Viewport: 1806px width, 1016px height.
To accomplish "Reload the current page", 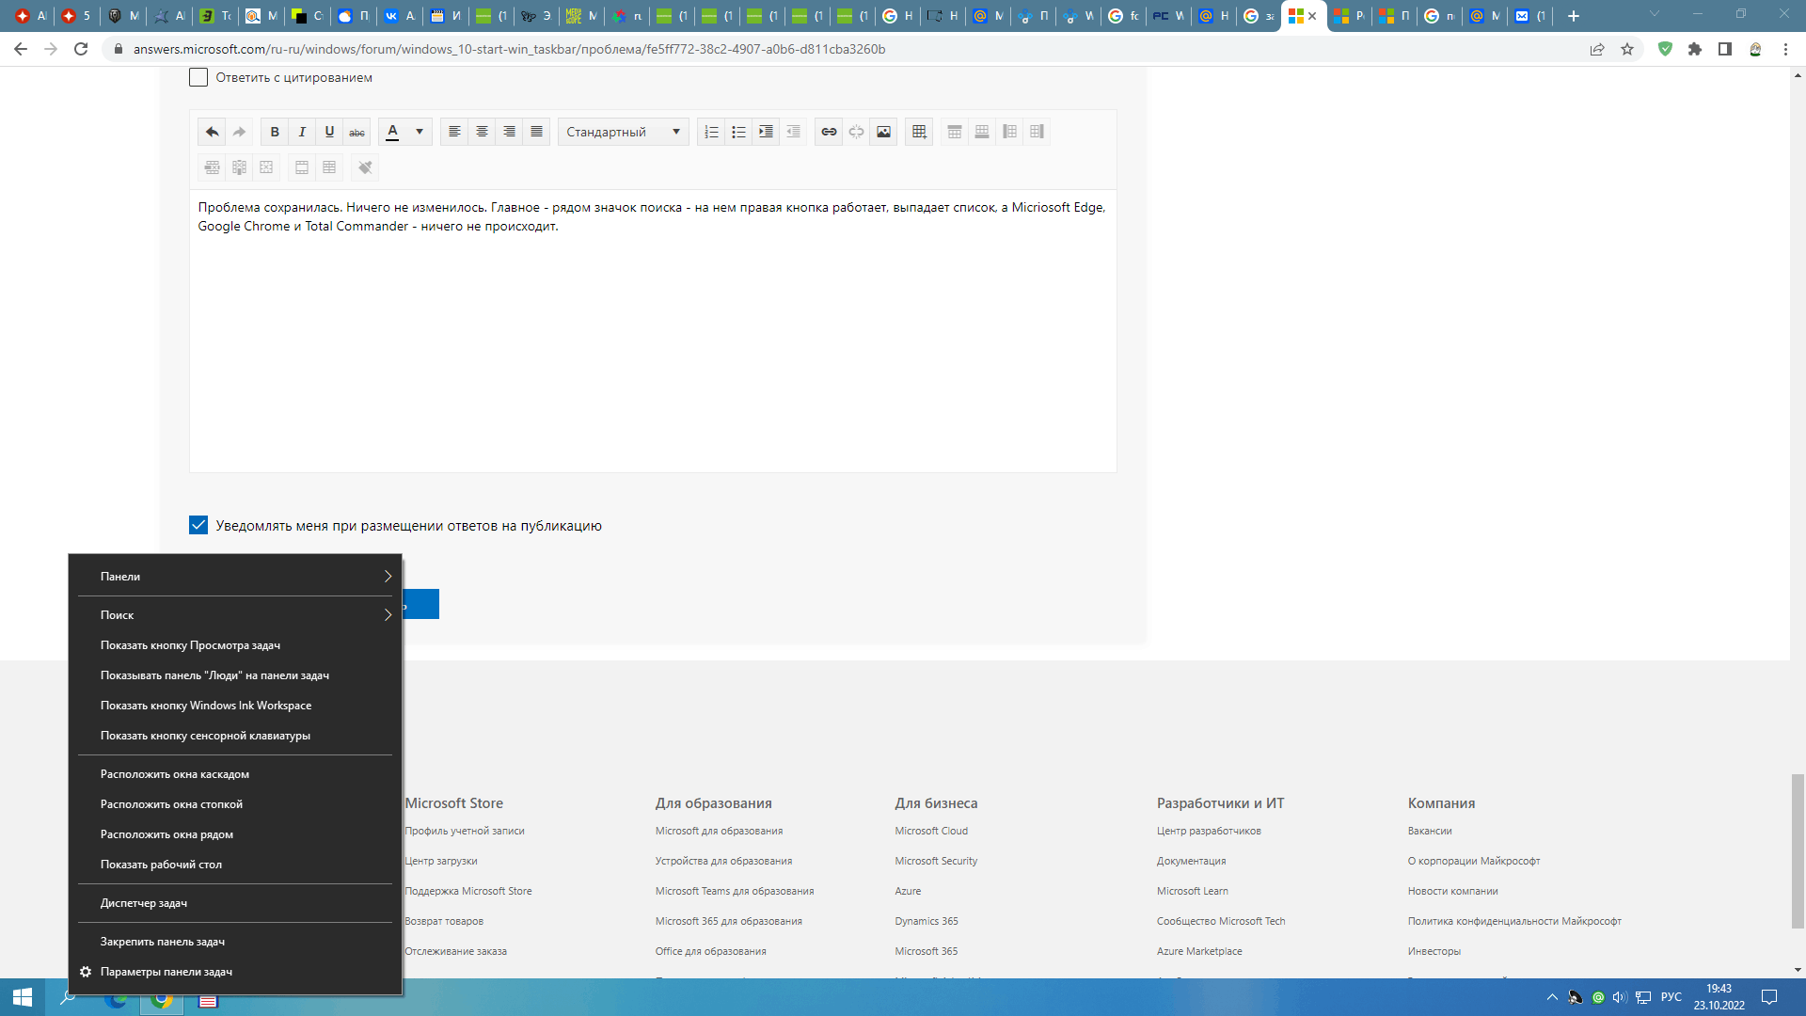I will [81, 49].
